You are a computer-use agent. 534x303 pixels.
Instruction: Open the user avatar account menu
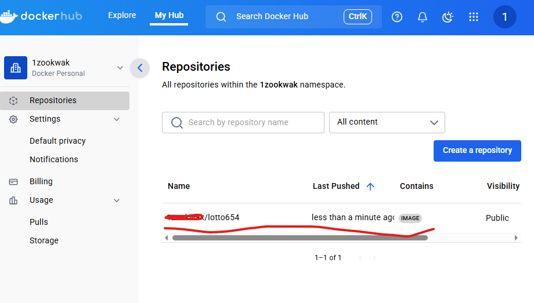[x=505, y=17]
